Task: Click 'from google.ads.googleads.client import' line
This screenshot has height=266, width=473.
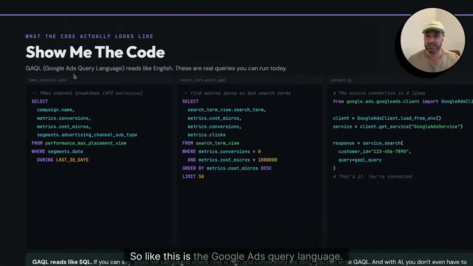Action: (x=403, y=101)
